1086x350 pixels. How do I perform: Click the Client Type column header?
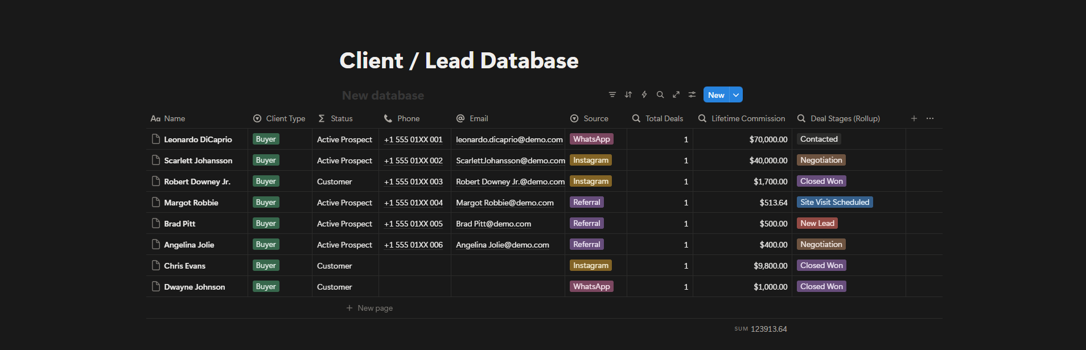(x=285, y=118)
